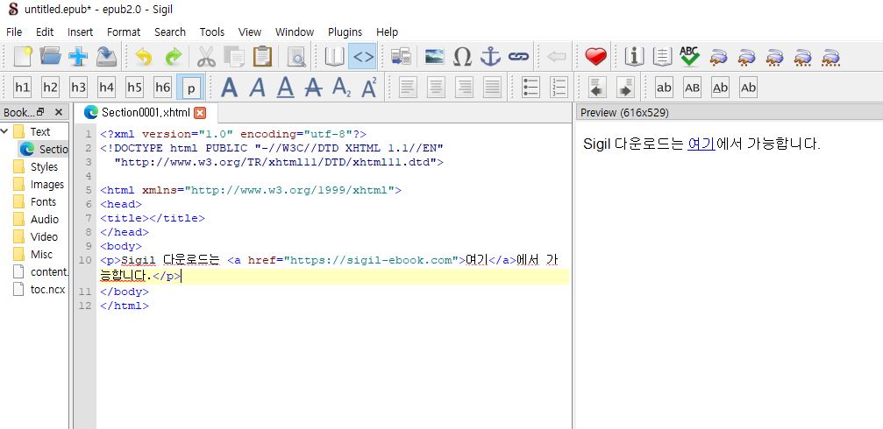Split the file at cursor icon
Viewport: 883px width, 429px height.
[x=401, y=56]
